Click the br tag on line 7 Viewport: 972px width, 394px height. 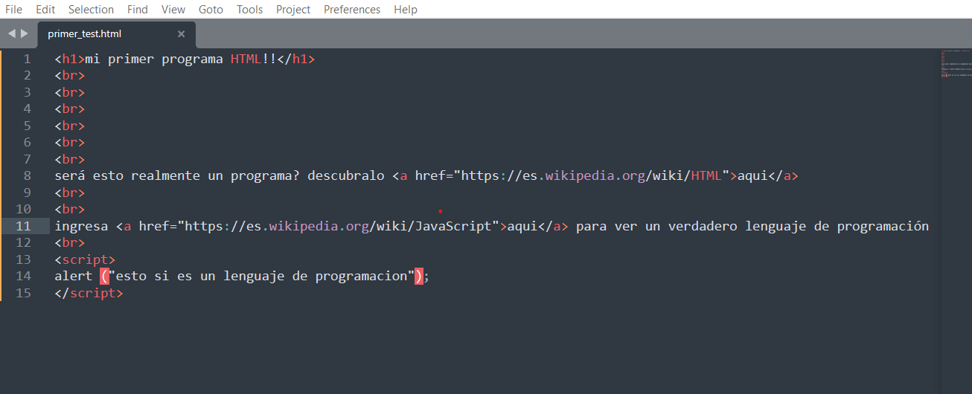point(70,159)
